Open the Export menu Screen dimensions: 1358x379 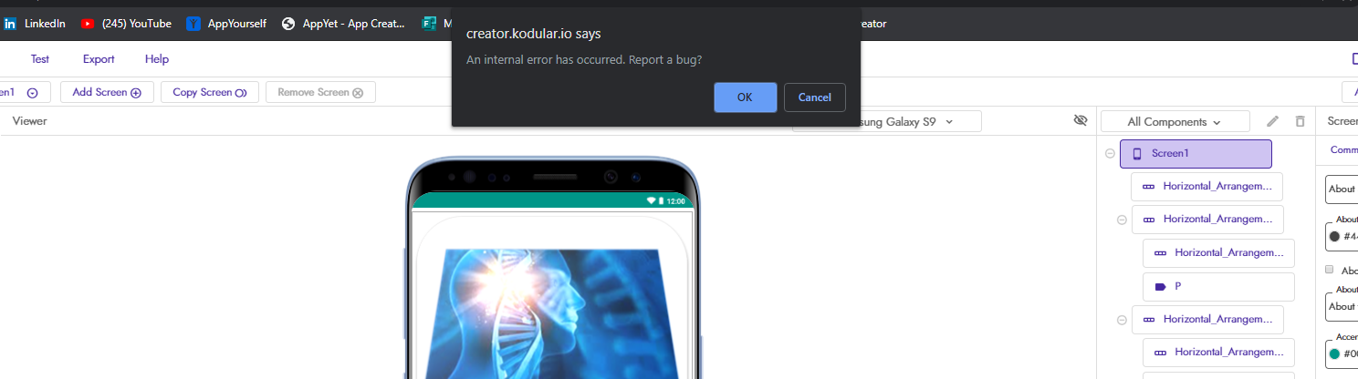99,59
